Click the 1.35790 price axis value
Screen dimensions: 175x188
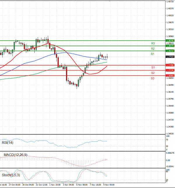[170, 99]
